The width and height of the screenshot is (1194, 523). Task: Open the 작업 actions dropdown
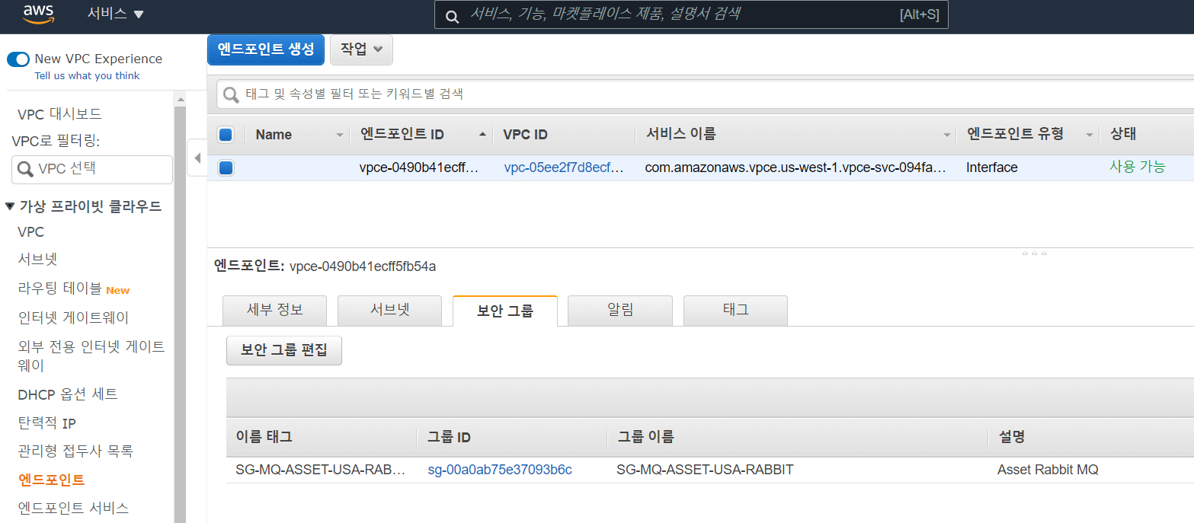tap(361, 49)
